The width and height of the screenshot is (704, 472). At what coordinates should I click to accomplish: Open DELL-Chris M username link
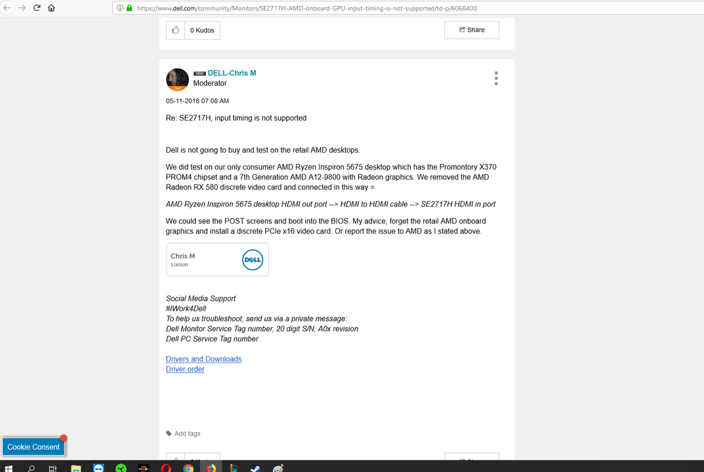pyautogui.click(x=232, y=73)
